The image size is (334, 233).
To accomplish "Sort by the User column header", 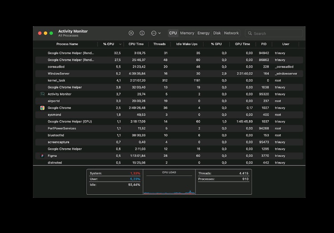I will pyautogui.click(x=285, y=44).
